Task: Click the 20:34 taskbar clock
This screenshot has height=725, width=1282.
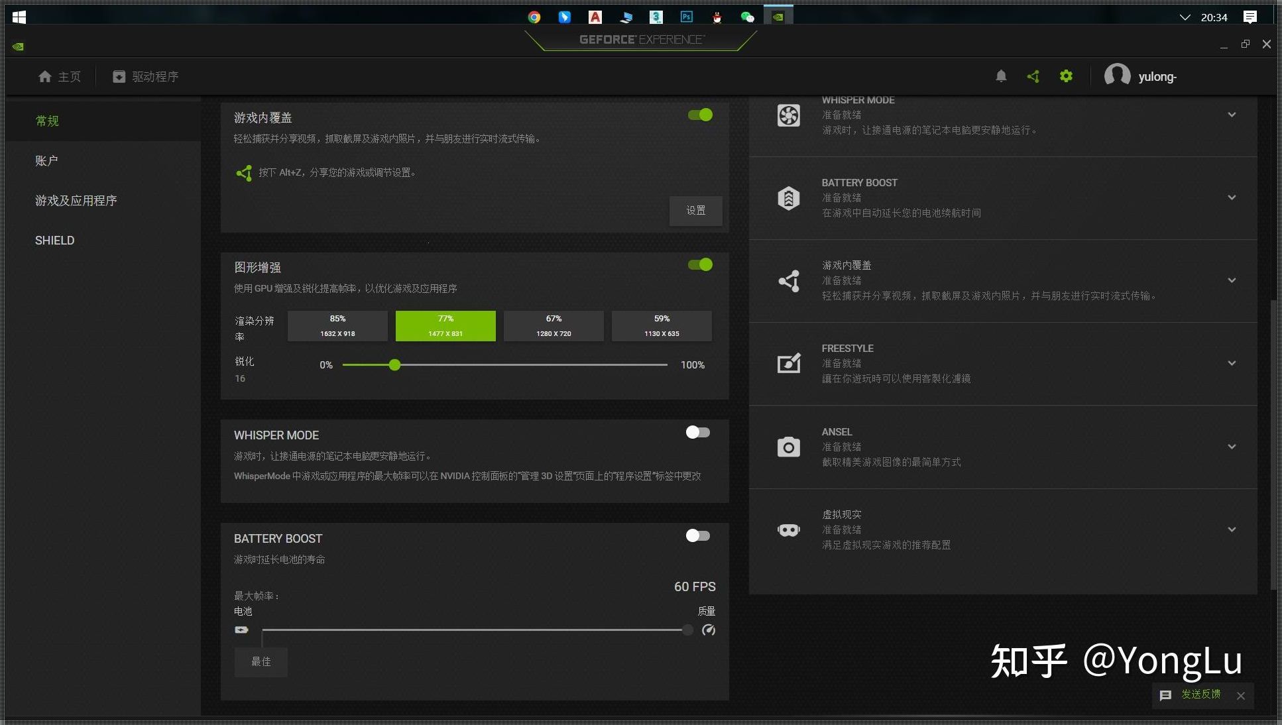Action: [x=1214, y=17]
